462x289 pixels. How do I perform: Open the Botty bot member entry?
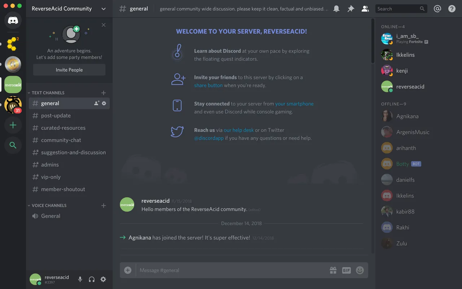coord(419,164)
